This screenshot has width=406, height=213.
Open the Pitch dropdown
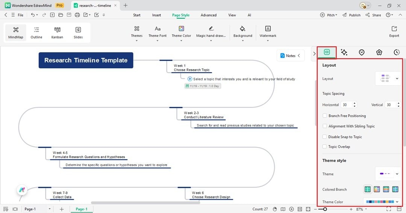pyautogui.click(x=329, y=15)
